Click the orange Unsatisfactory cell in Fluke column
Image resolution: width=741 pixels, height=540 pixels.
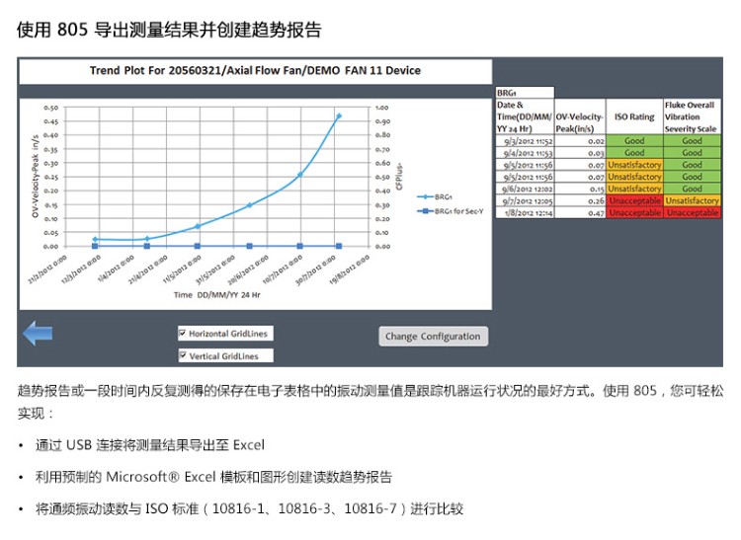692,200
